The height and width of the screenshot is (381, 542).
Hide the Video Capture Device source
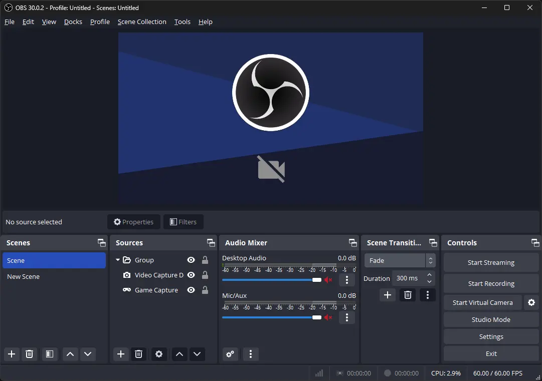coord(191,275)
